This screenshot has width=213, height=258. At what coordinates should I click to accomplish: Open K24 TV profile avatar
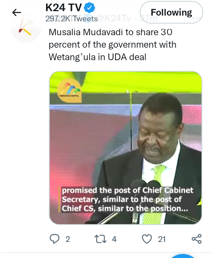tap(26, 28)
